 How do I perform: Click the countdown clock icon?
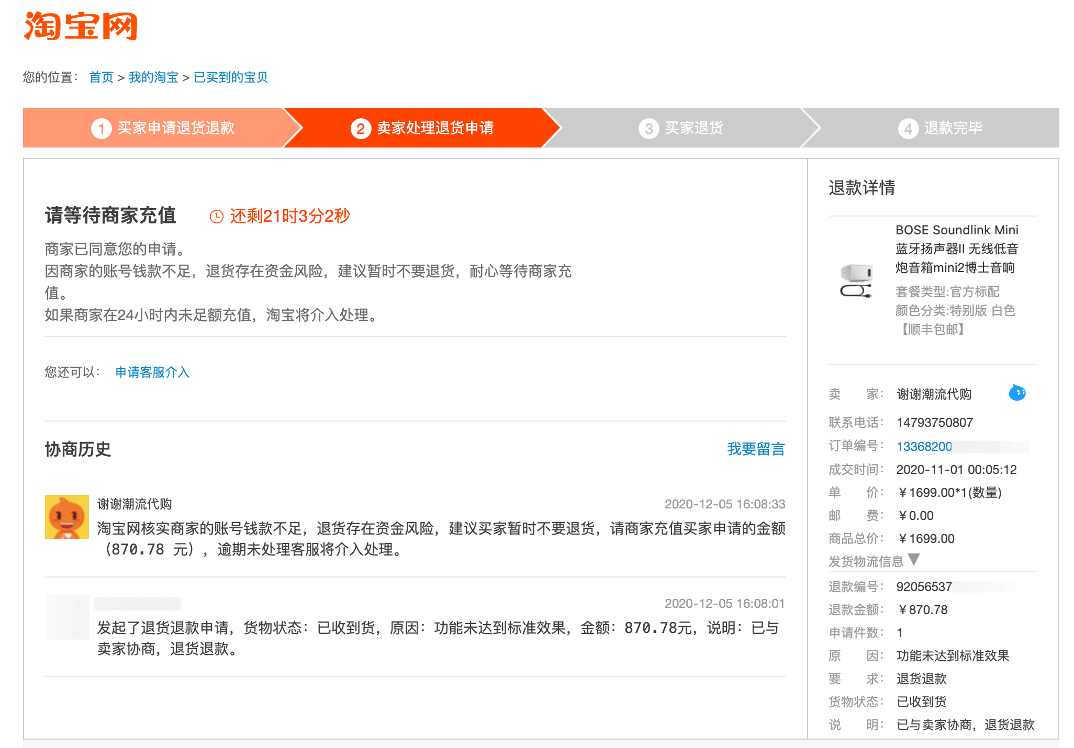tap(216, 217)
